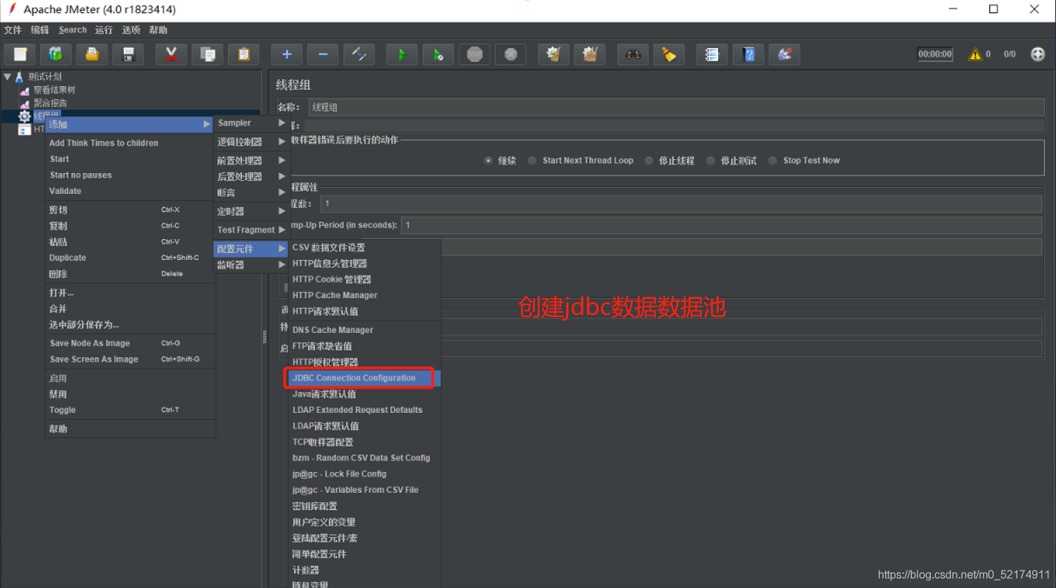The image size is (1056, 588).
Task: Expand the 前置处理器 submenu
Action: click(x=250, y=161)
